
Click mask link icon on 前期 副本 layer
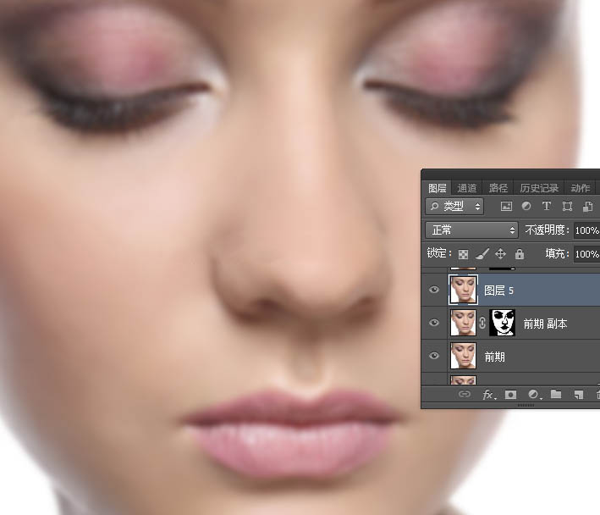(482, 324)
